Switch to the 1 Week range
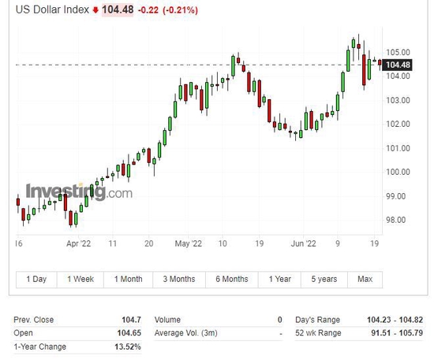The image size is (434, 360). pyautogui.click(x=80, y=280)
